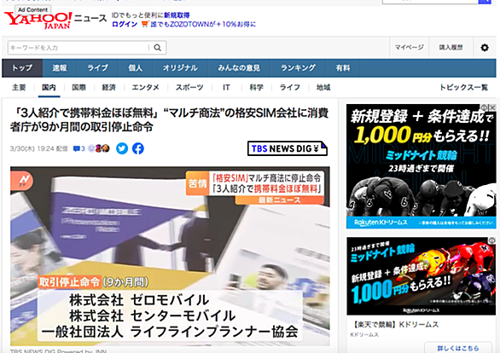Image resolution: width=500 pixels, height=353 pixels.
Task: Open the top ミッドナイト競輪 banner ad
Action: 422,166
